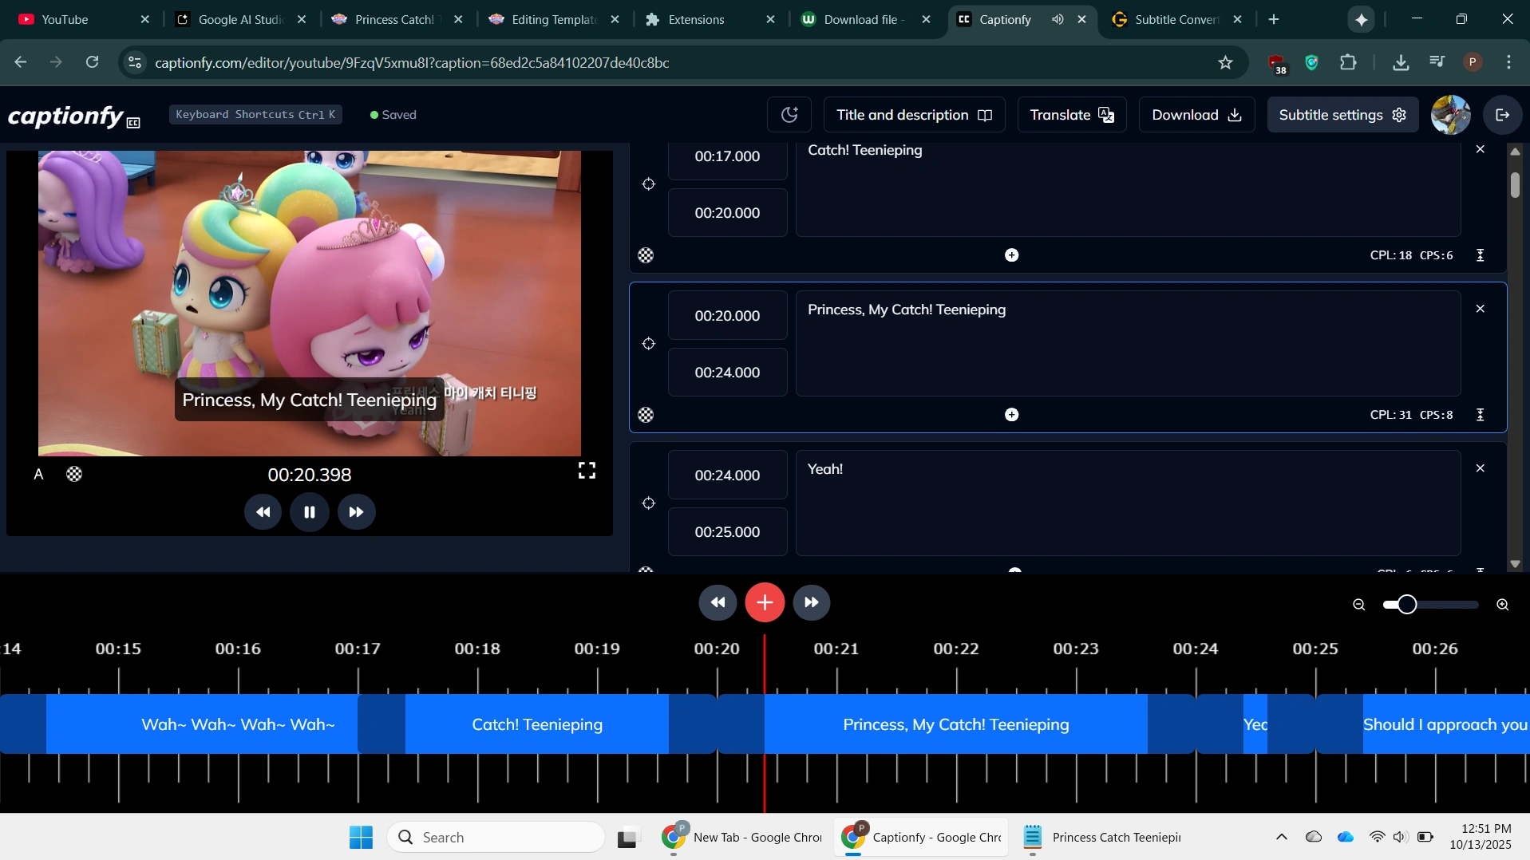Open the Translate menu
The image size is (1530, 860).
(x=1071, y=115)
